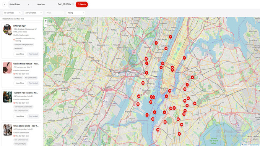
Task: Select map marker number 23
Action: pos(170,91)
